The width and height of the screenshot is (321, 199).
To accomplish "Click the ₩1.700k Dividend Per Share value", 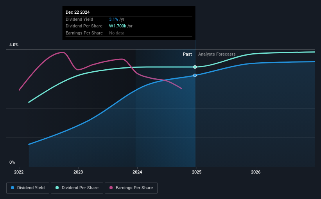I will click(118, 26).
